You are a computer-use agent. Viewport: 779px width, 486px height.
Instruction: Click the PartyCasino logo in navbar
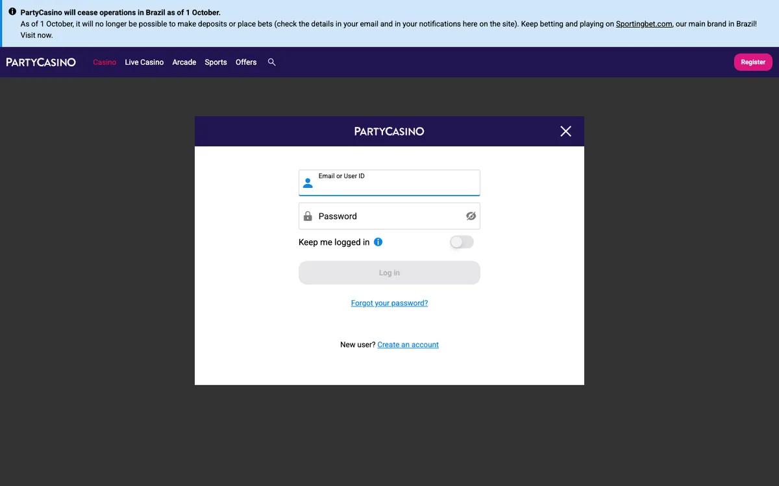pos(41,62)
